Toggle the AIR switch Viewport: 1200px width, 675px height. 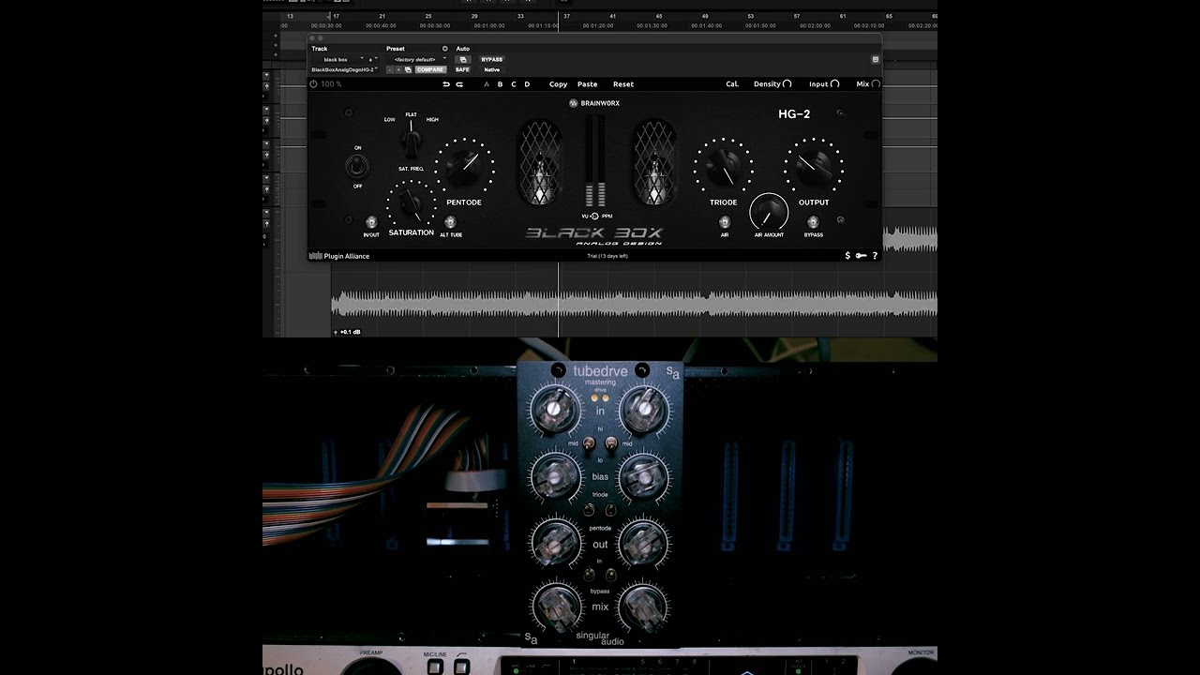click(x=725, y=222)
